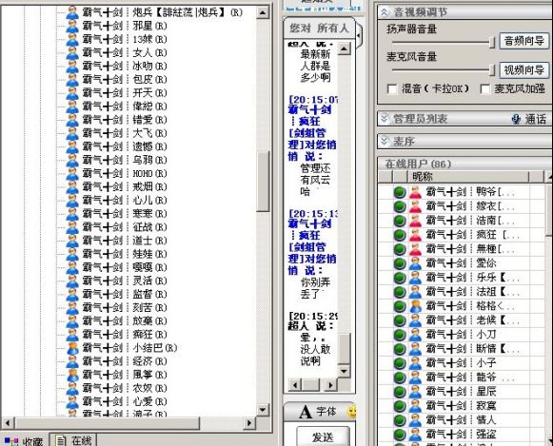The width and height of the screenshot is (553, 446).
Task: Open the 您对 所有人 recipient selector
Action: click(x=319, y=28)
